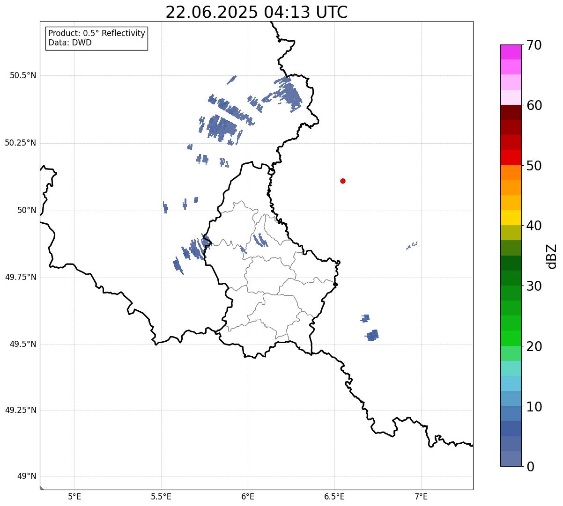Click the "Product: 0.5° Reflectivity" label

97,33
